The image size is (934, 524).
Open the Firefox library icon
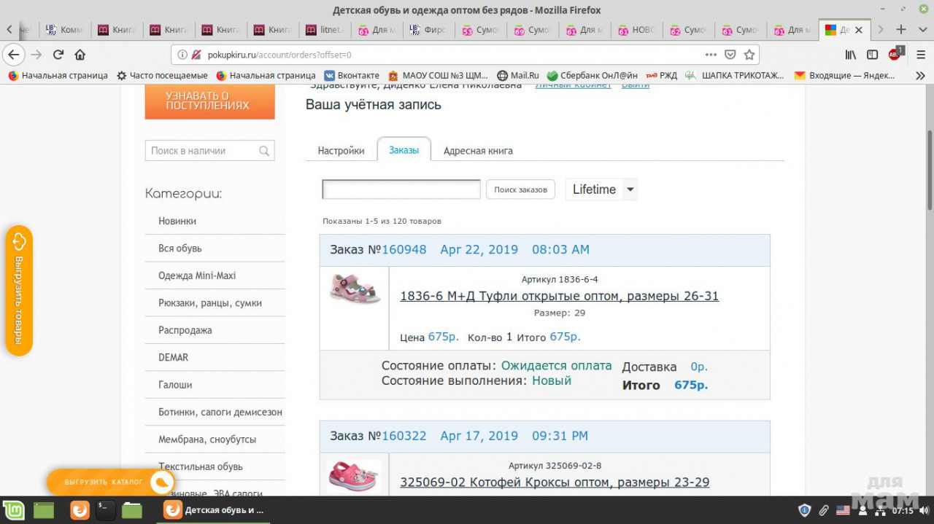(x=851, y=55)
